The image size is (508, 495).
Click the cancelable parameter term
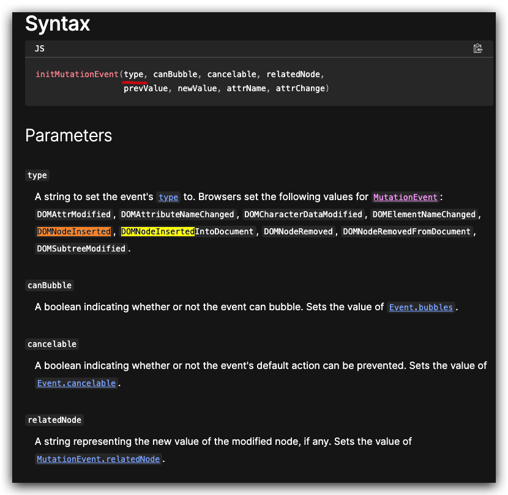pyautogui.click(x=52, y=344)
